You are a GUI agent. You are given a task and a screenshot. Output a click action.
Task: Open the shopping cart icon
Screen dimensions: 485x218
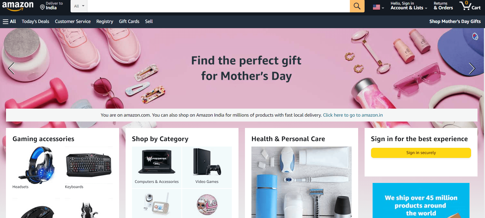click(470, 6)
